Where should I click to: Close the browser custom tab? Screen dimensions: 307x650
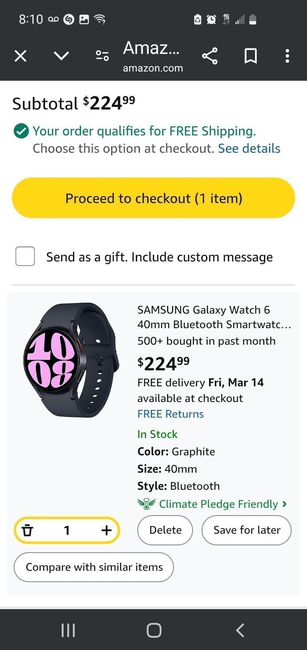tap(20, 56)
